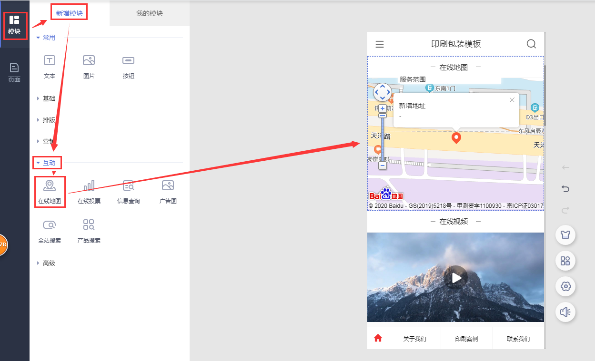Click the red location marker on map

point(456,138)
